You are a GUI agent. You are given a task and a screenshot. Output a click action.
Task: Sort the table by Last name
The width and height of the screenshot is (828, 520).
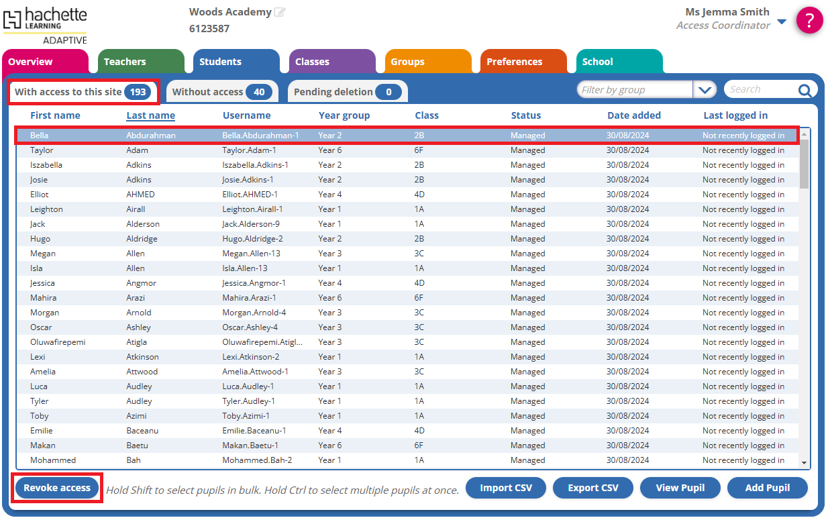(x=150, y=115)
